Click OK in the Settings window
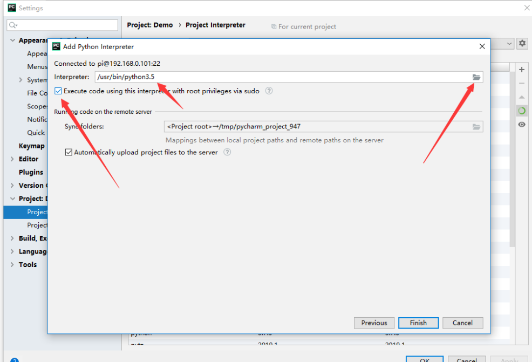The width and height of the screenshot is (532, 362). pyautogui.click(x=425, y=360)
